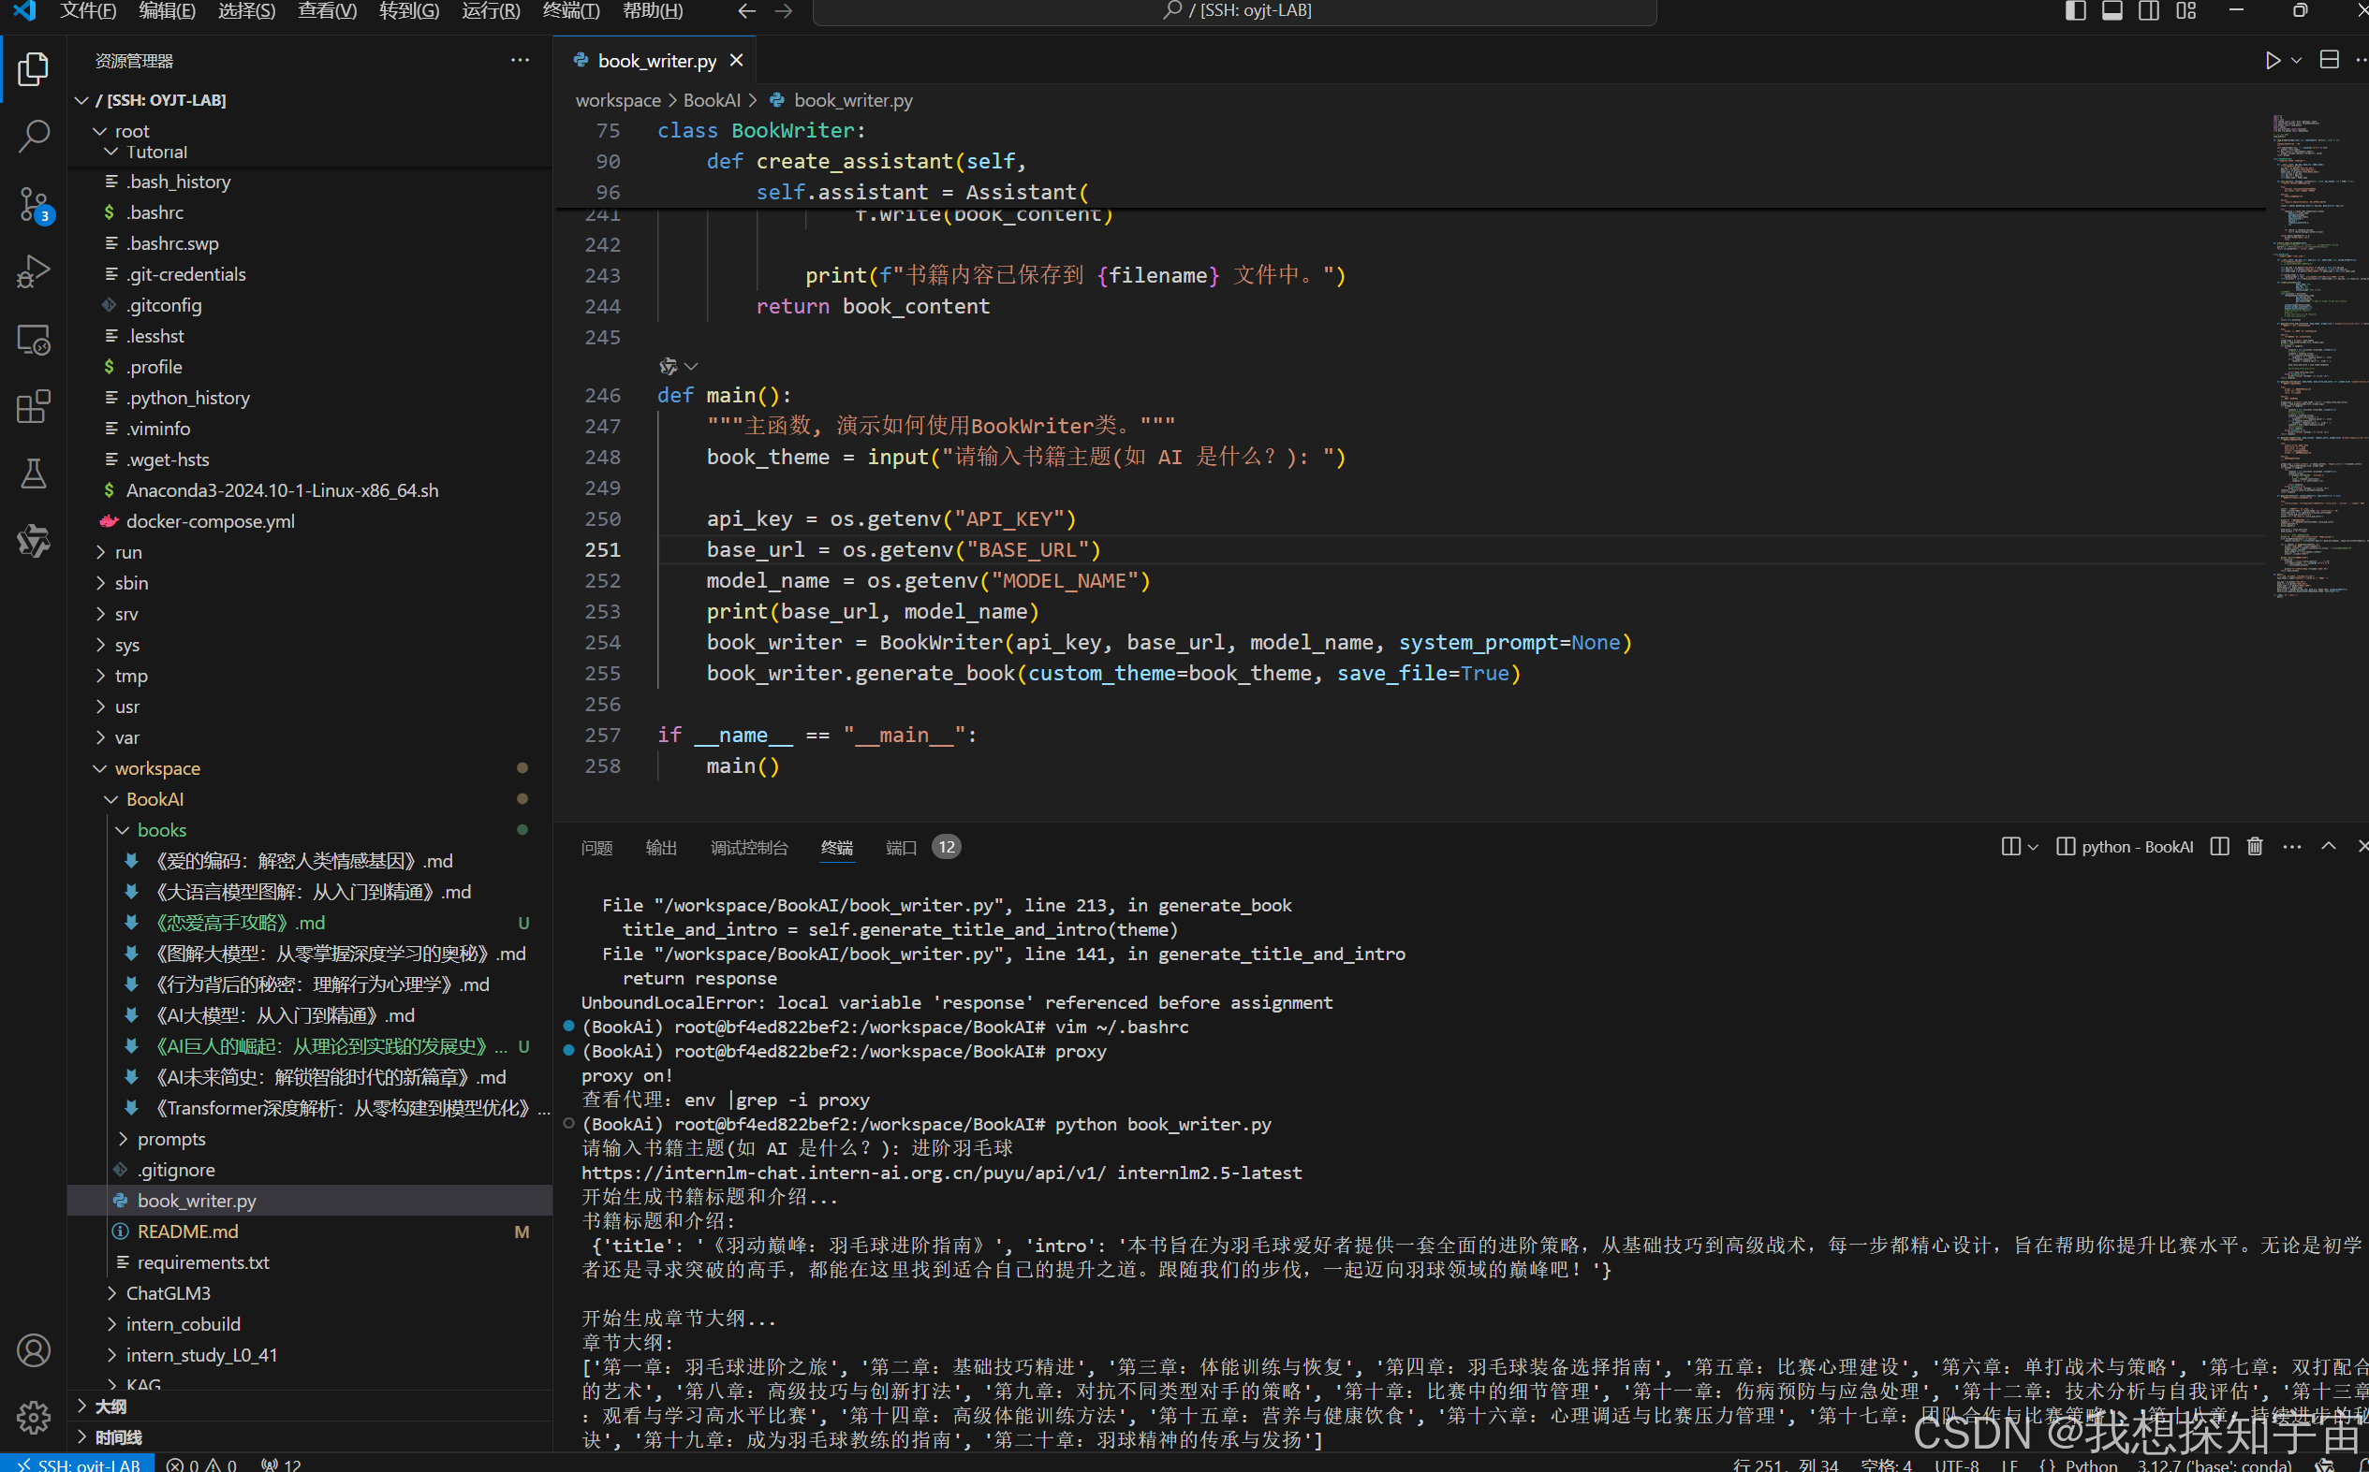Kill the terminal with trash icon
2369x1472 pixels.
tap(2254, 846)
